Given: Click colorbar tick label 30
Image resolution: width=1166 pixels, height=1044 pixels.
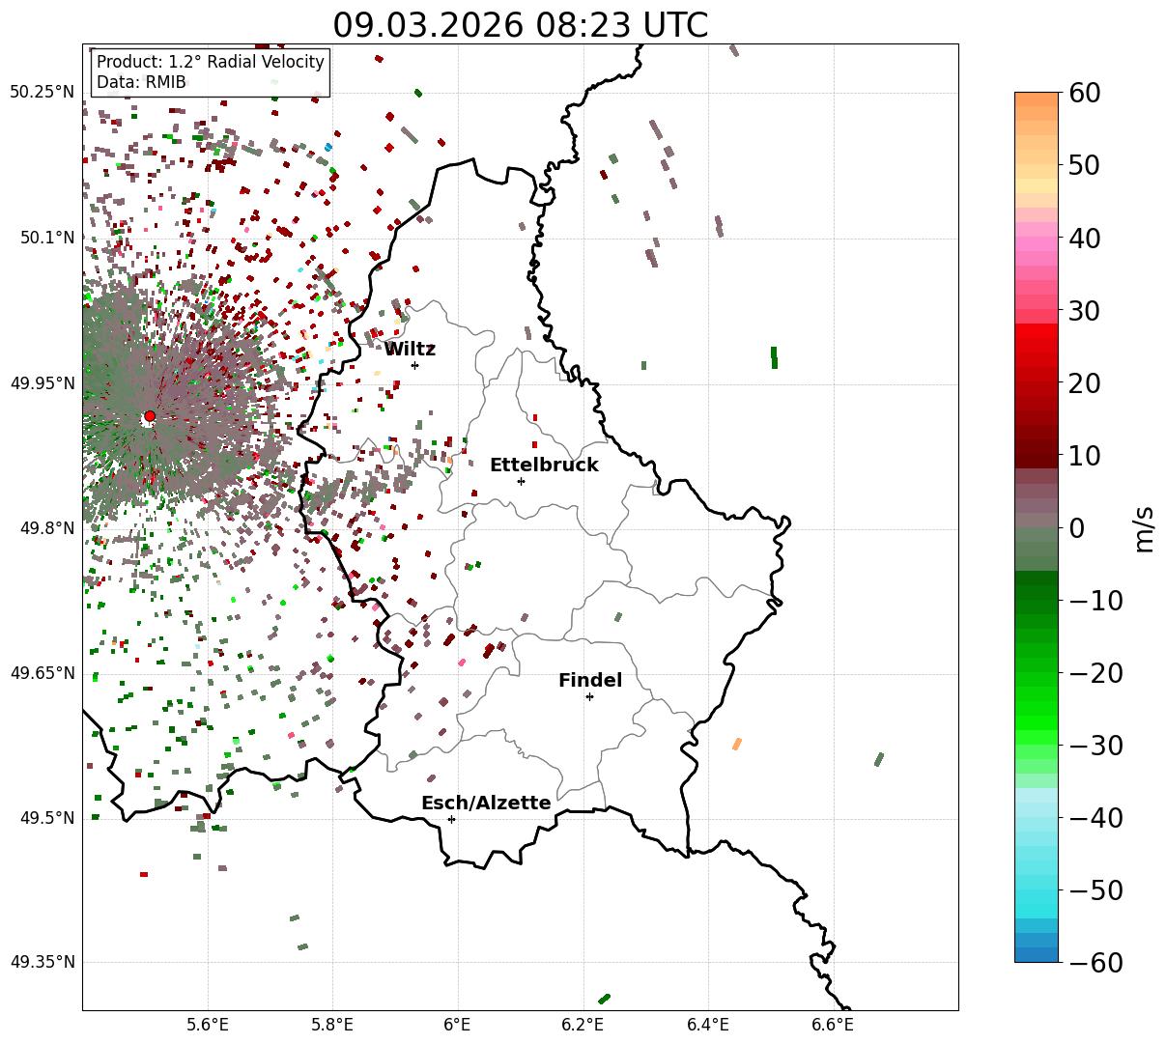Looking at the screenshot, I should pyautogui.click(x=1084, y=311).
